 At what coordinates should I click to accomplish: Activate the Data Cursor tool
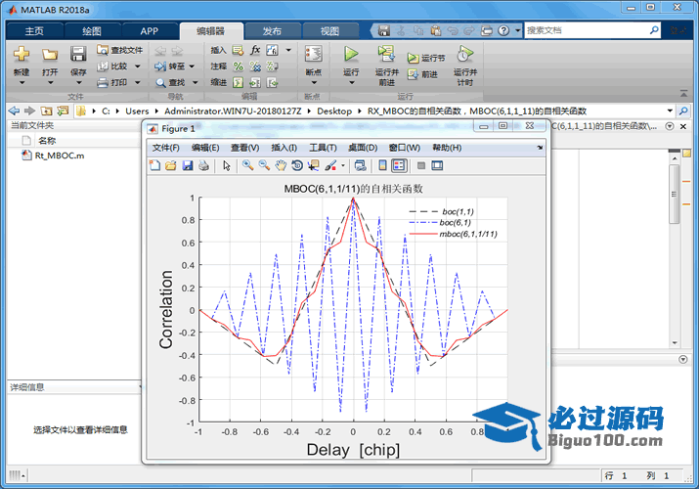pyautogui.click(x=313, y=165)
